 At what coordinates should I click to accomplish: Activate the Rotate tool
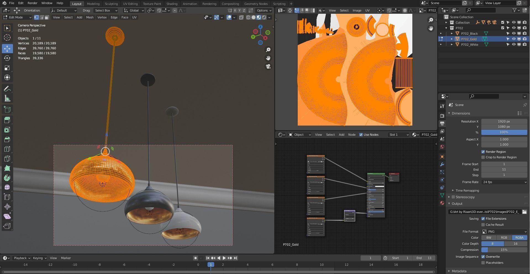[7, 58]
